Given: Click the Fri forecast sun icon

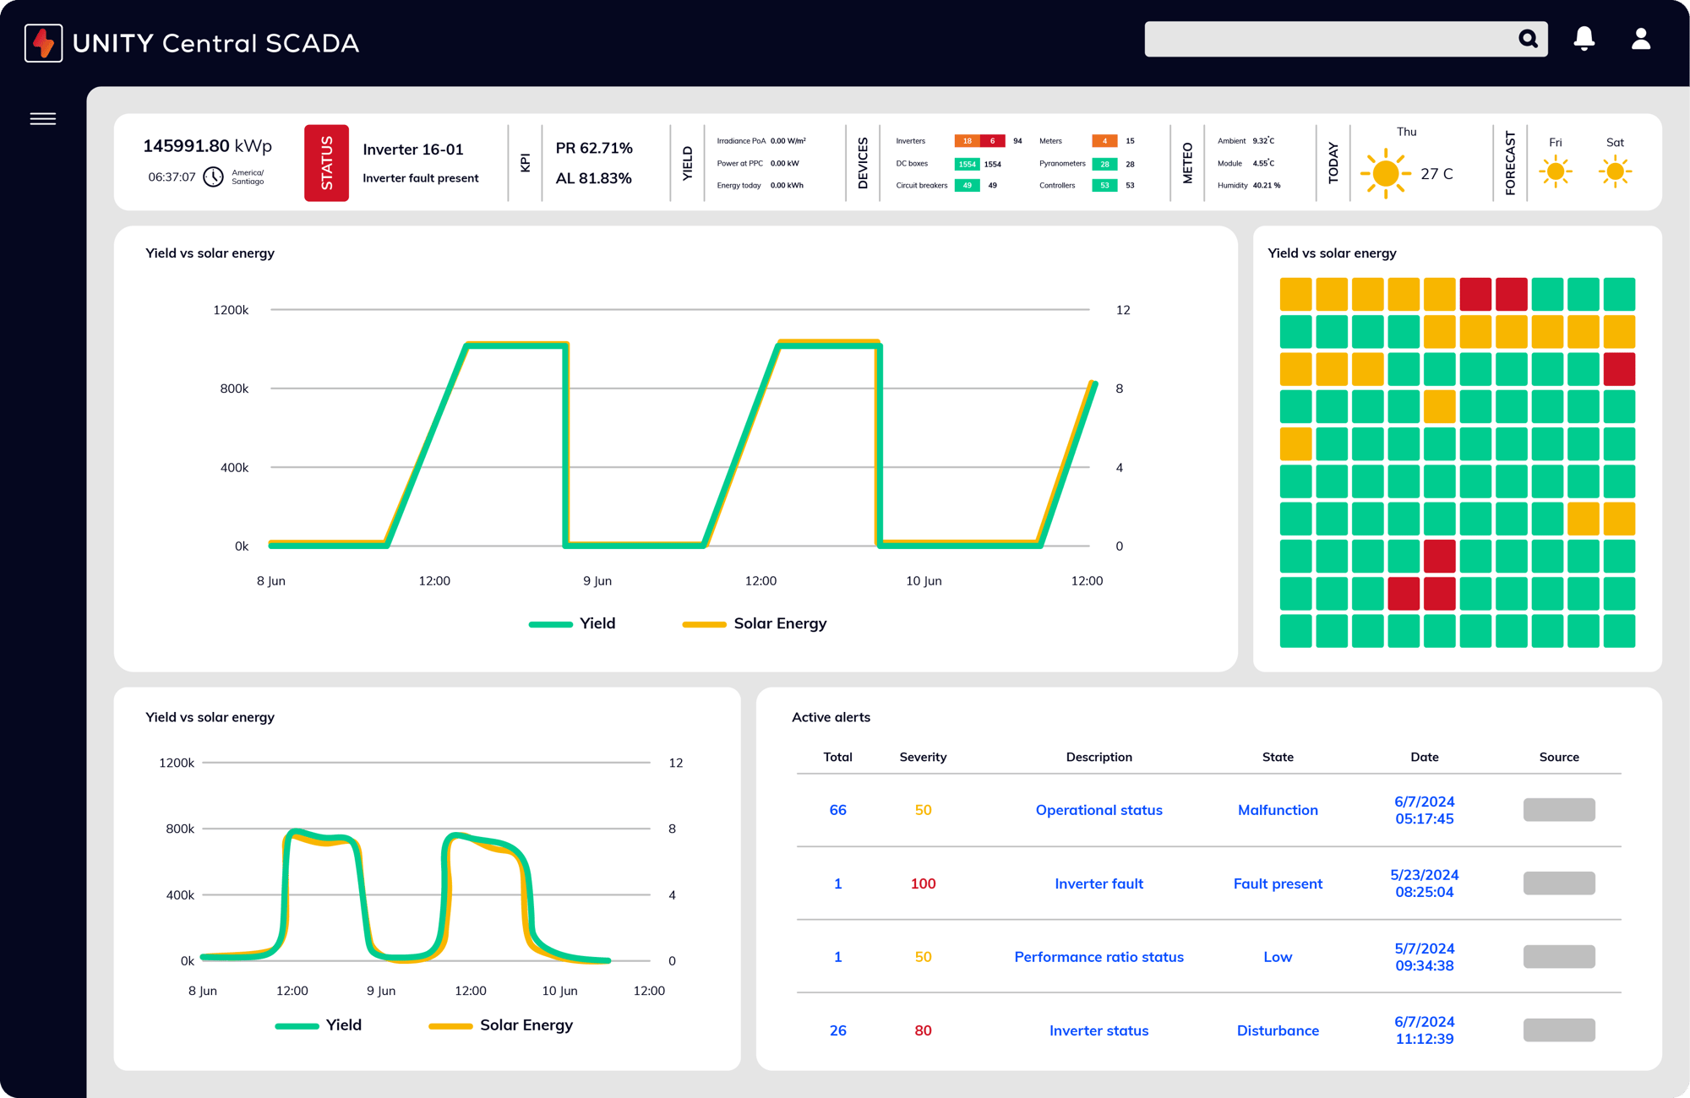Looking at the screenshot, I should (x=1556, y=172).
